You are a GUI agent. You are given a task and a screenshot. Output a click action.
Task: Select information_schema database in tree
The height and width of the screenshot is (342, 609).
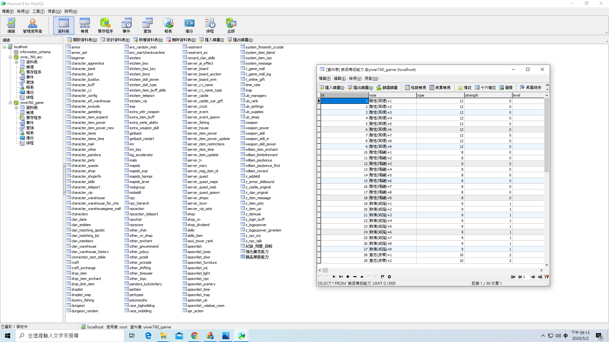click(35, 52)
